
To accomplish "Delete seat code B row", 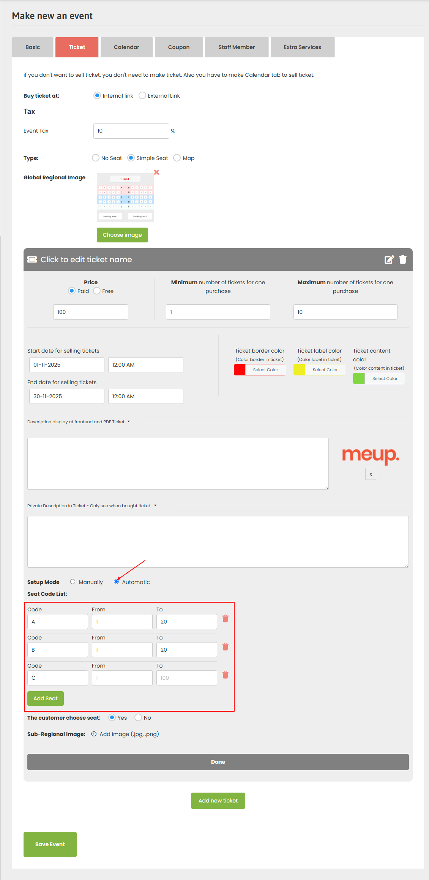I will coord(225,647).
